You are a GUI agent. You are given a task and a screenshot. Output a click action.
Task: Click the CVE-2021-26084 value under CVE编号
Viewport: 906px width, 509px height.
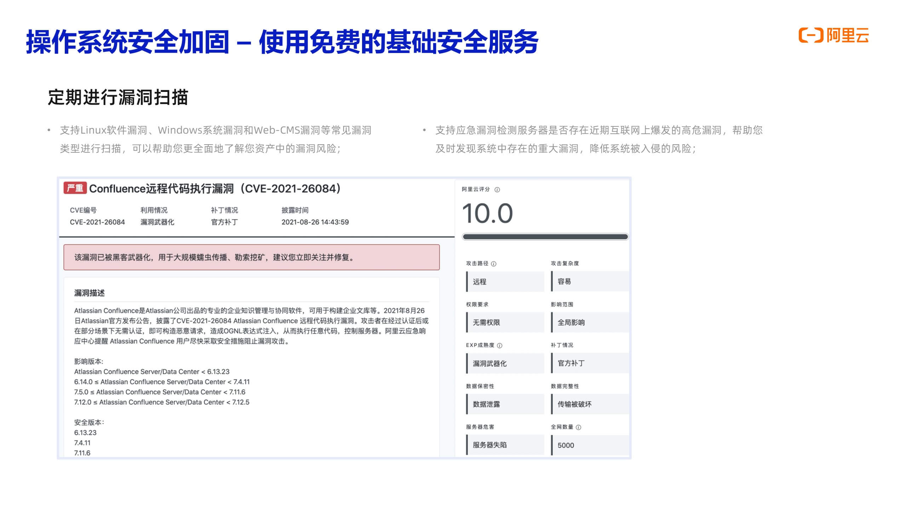click(x=97, y=222)
